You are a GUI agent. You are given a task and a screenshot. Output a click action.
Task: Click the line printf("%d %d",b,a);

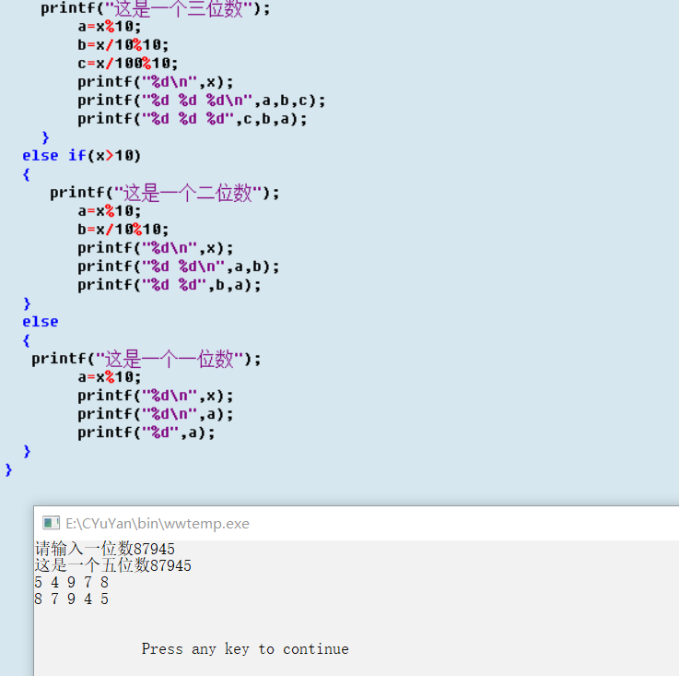point(170,285)
